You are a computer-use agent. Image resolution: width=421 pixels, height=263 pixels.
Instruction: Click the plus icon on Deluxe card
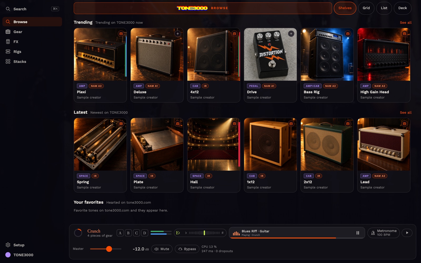click(178, 34)
